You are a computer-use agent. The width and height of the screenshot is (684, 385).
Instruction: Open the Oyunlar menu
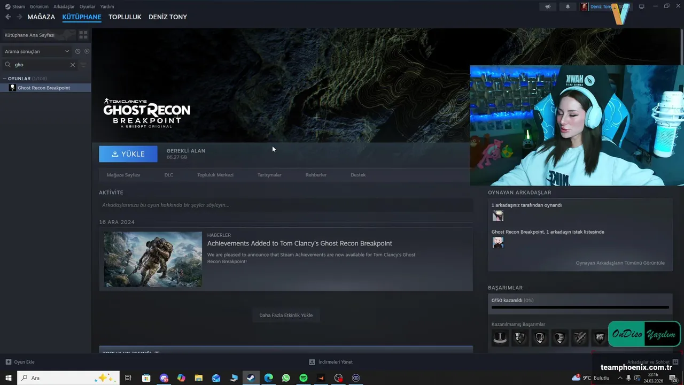click(88, 6)
